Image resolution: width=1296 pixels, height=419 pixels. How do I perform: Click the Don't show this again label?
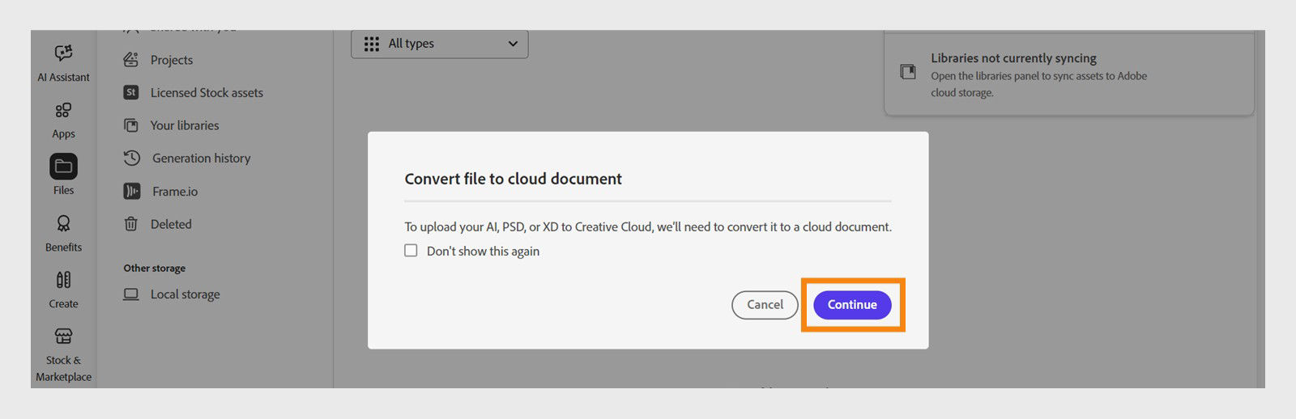point(483,252)
